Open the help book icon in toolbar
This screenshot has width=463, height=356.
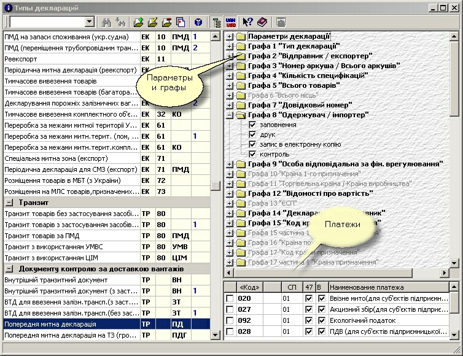(x=262, y=22)
